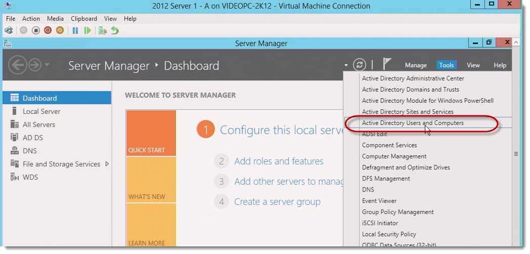Open Group Policy Management

(398, 212)
